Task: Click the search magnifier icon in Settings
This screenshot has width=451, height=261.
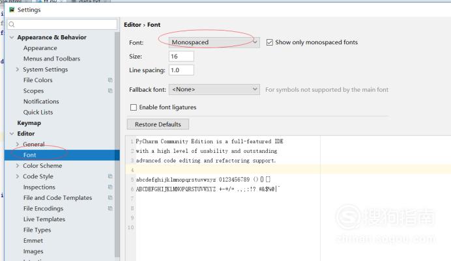Action: 12,24
